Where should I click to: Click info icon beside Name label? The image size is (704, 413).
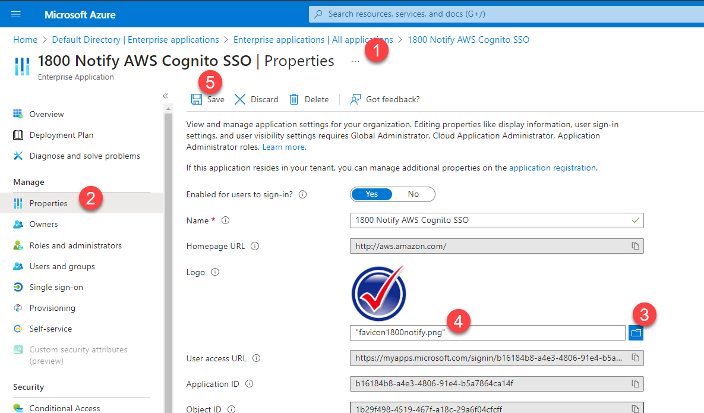click(x=225, y=220)
